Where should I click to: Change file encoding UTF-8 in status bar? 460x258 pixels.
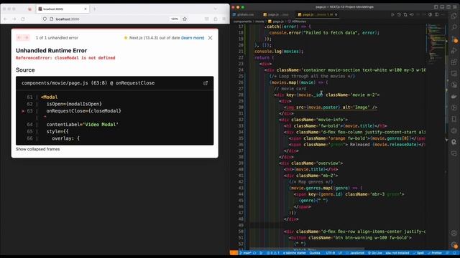pyautogui.click(x=331, y=253)
